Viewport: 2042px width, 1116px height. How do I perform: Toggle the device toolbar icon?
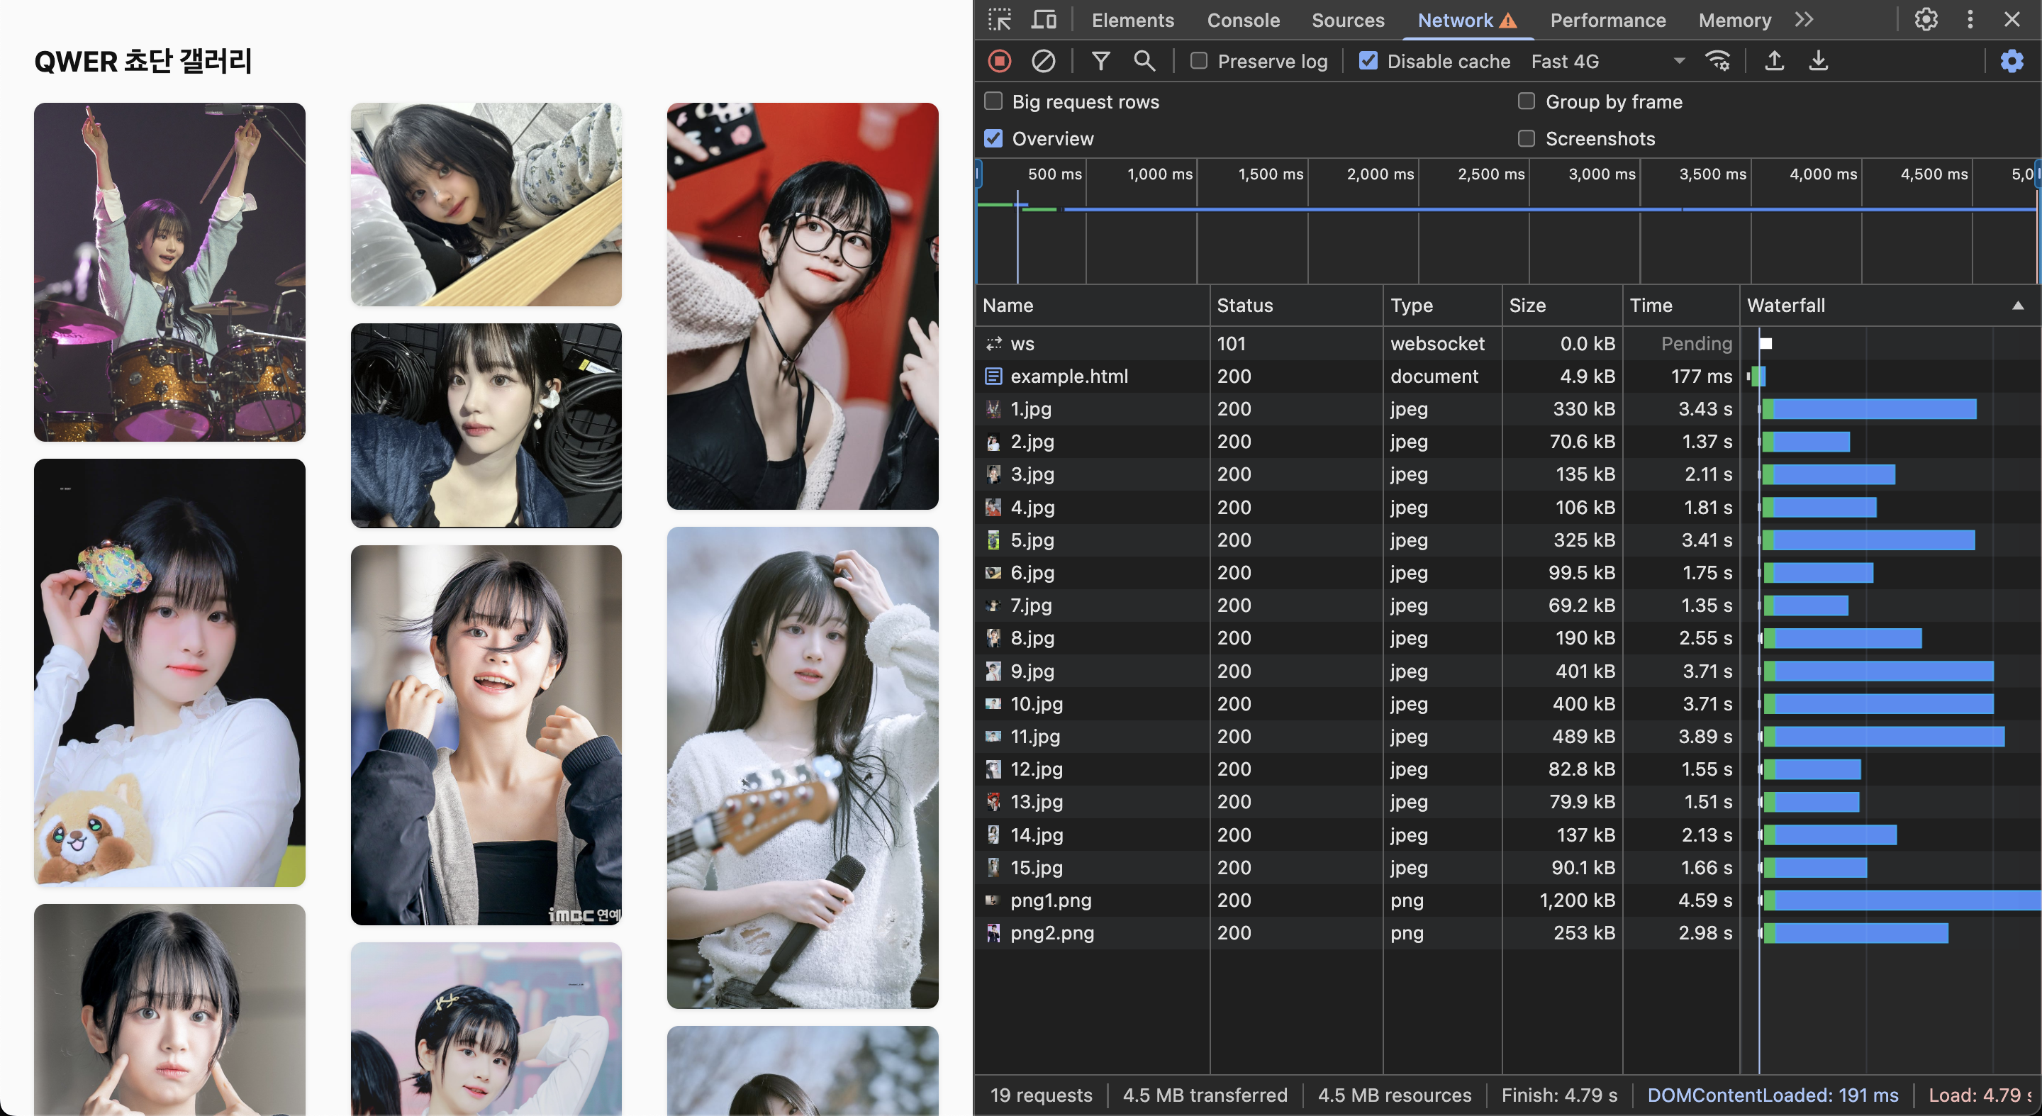1043,20
